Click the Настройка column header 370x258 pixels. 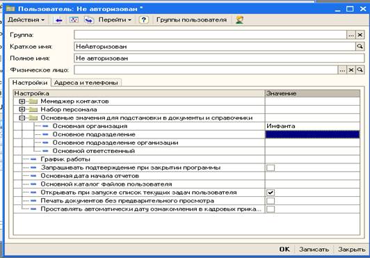139,93
